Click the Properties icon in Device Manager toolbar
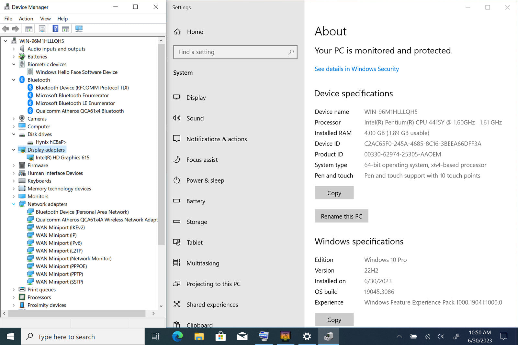518x345 pixels. coord(42,29)
